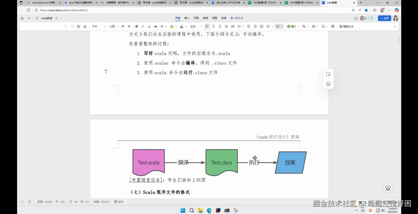The height and width of the screenshot is (214, 418).
Task: Click the Undo icon
Action: (x=65, y=26)
